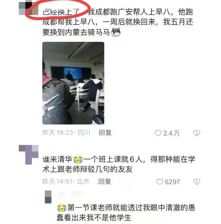Open the purple pixelated avatar of Beijing commenter
Image resolution: width=221 pixels, height=224 pixels.
[x=29, y=155]
